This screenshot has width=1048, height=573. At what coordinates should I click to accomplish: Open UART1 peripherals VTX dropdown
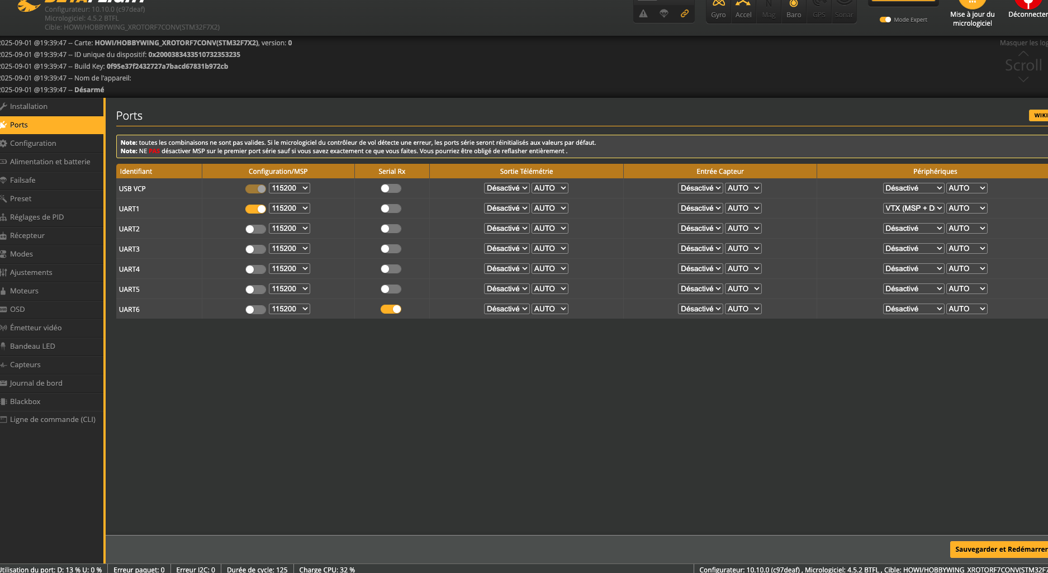point(913,208)
